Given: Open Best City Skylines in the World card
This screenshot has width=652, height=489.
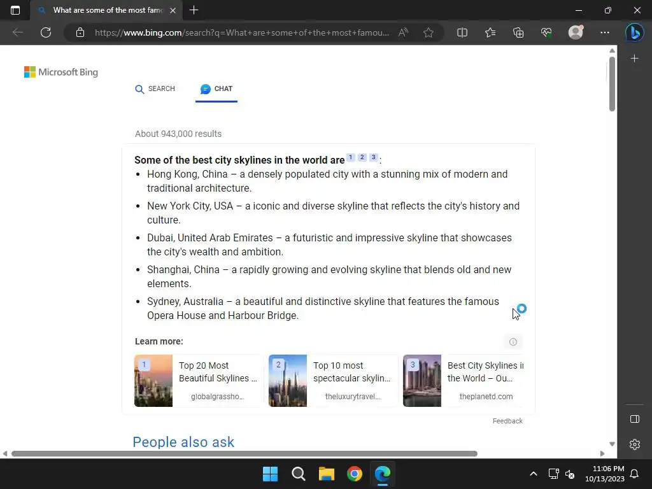Looking at the screenshot, I should (463, 381).
